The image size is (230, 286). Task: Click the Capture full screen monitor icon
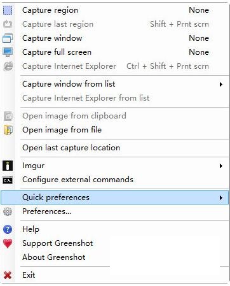(8, 52)
